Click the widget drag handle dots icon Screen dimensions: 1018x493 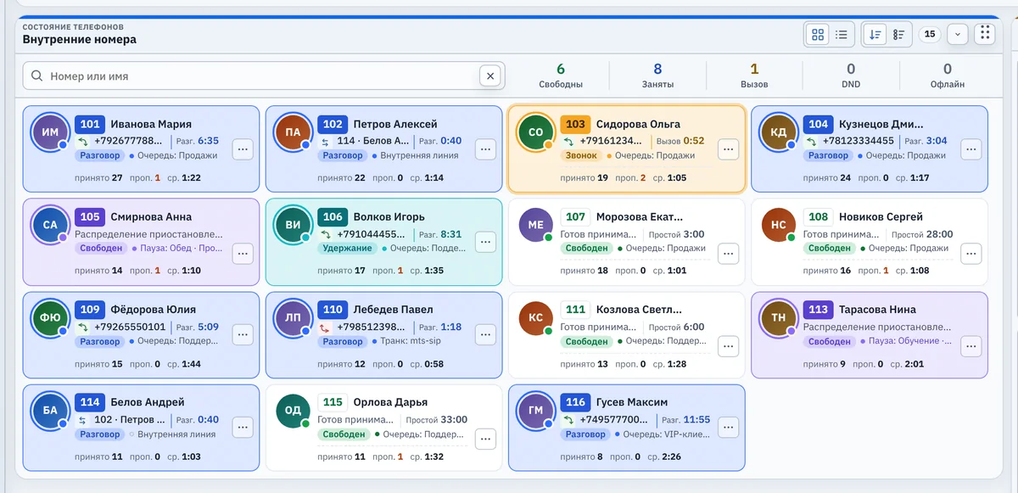pos(985,34)
